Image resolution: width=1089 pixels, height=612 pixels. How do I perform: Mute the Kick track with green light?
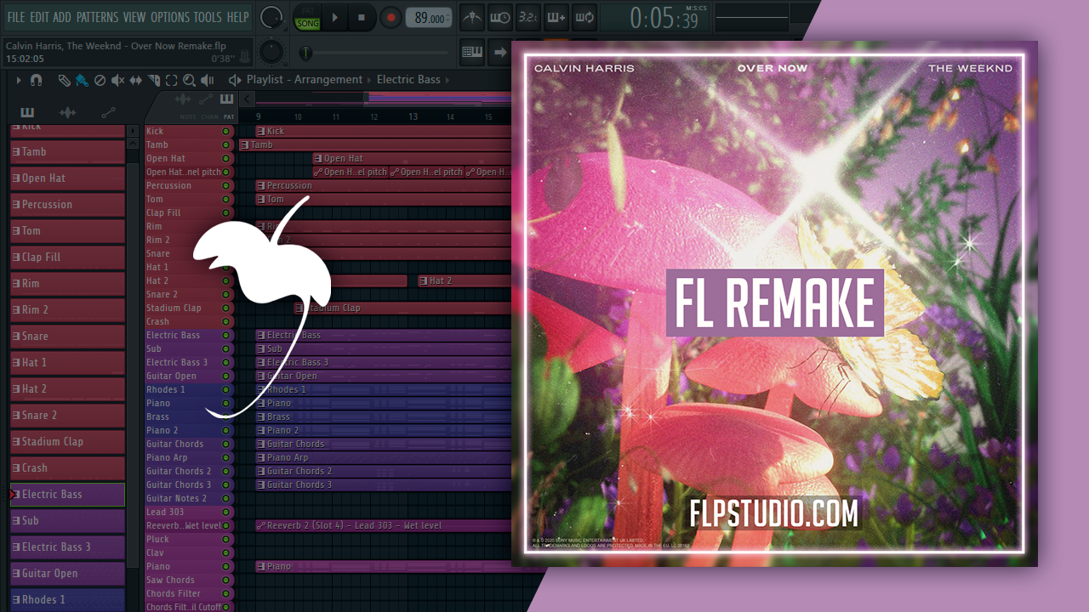click(226, 132)
